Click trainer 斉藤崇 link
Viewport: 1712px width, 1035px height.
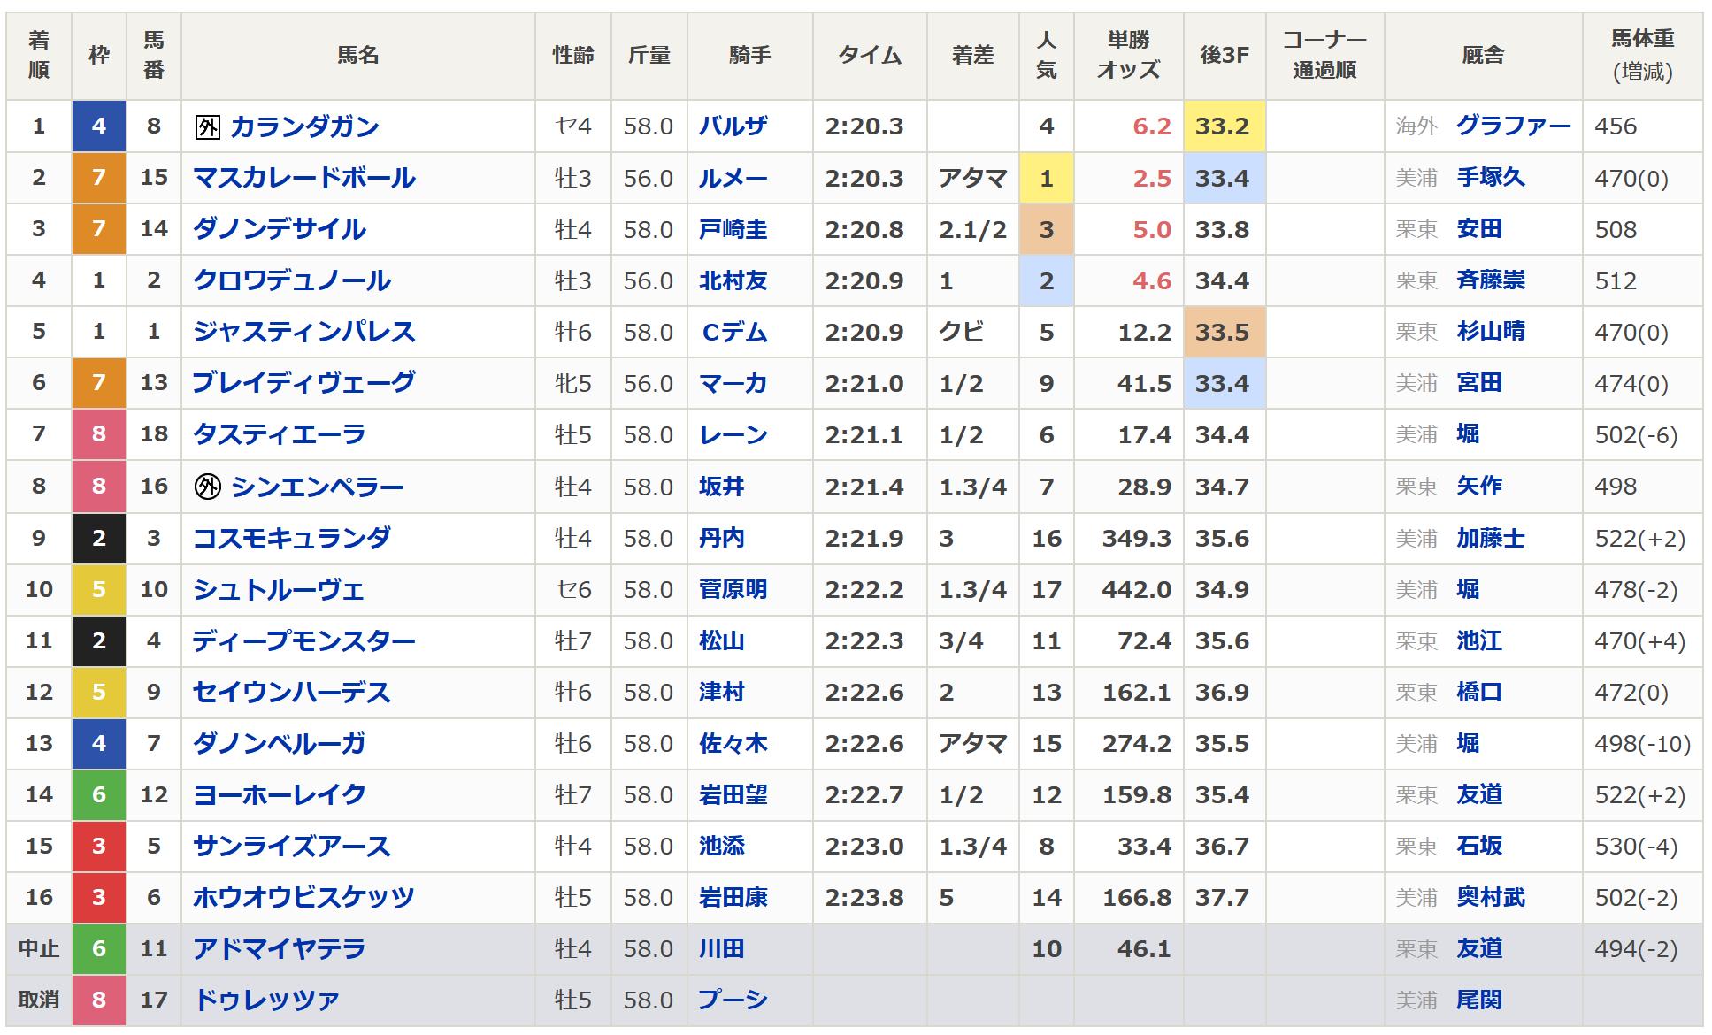point(1490,280)
